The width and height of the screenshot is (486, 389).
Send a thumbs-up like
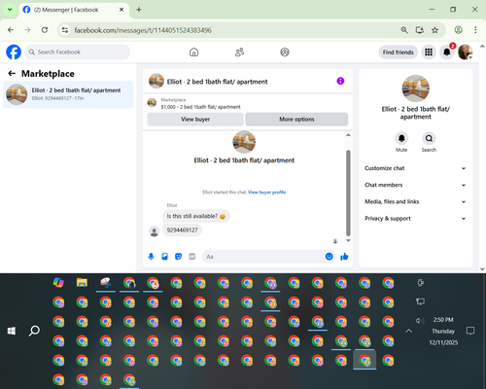[x=344, y=257]
